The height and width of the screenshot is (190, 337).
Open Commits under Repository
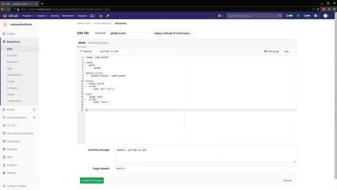click(x=12, y=55)
